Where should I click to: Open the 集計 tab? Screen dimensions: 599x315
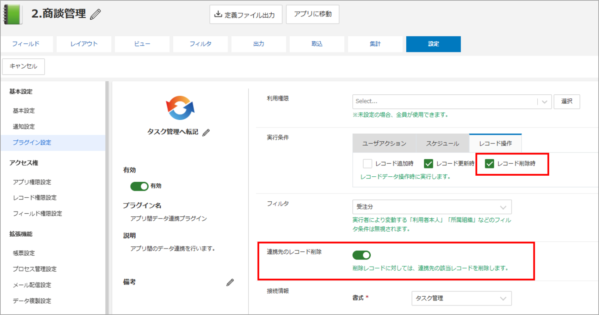click(x=375, y=44)
